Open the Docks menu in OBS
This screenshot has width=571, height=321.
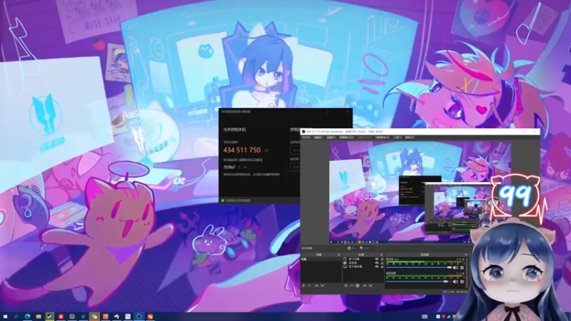point(346,138)
